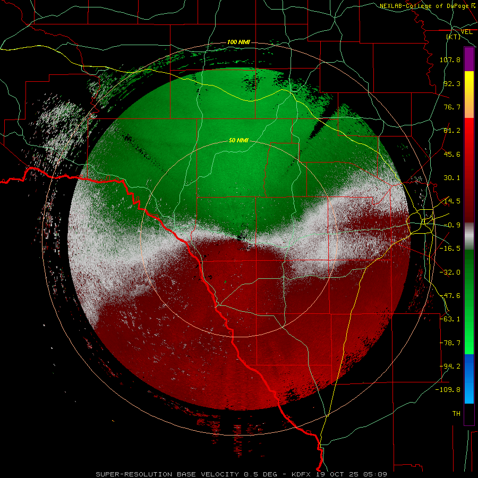This screenshot has width=478, height=478.
Task: Click the purple segment of the velocity color bar
Action: [469, 59]
